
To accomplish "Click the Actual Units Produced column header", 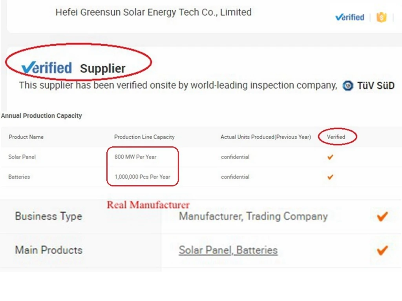I will pyautogui.click(x=266, y=137).
